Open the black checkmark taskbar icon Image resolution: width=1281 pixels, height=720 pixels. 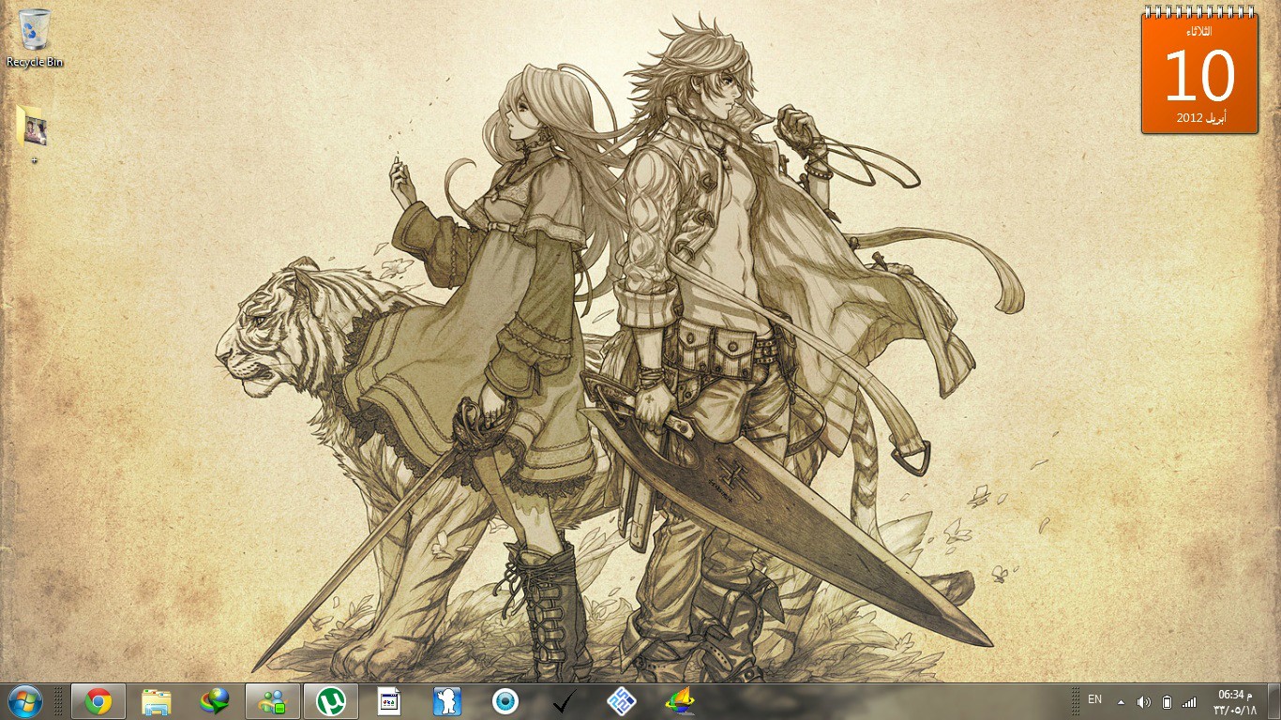click(564, 701)
